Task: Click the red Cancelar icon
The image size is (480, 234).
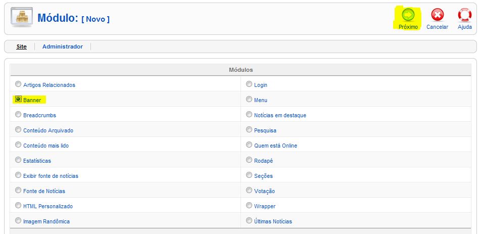Action: tap(438, 15)
